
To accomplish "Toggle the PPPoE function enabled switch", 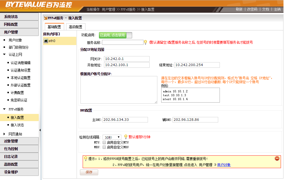I will tap(115, 35).
